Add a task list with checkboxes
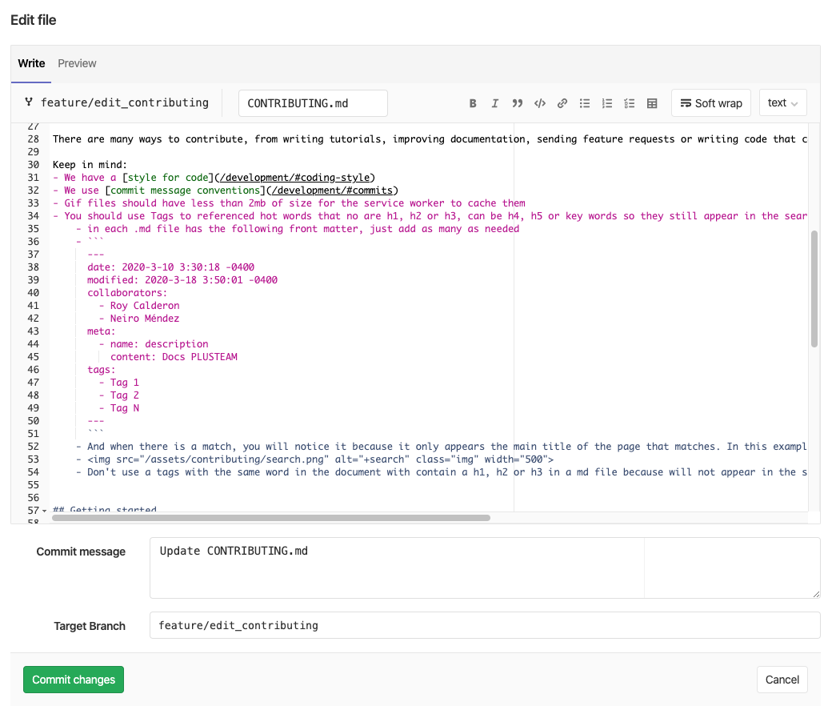Image resolution: width=828 pixels, height=710 pixels. (630, 103)
